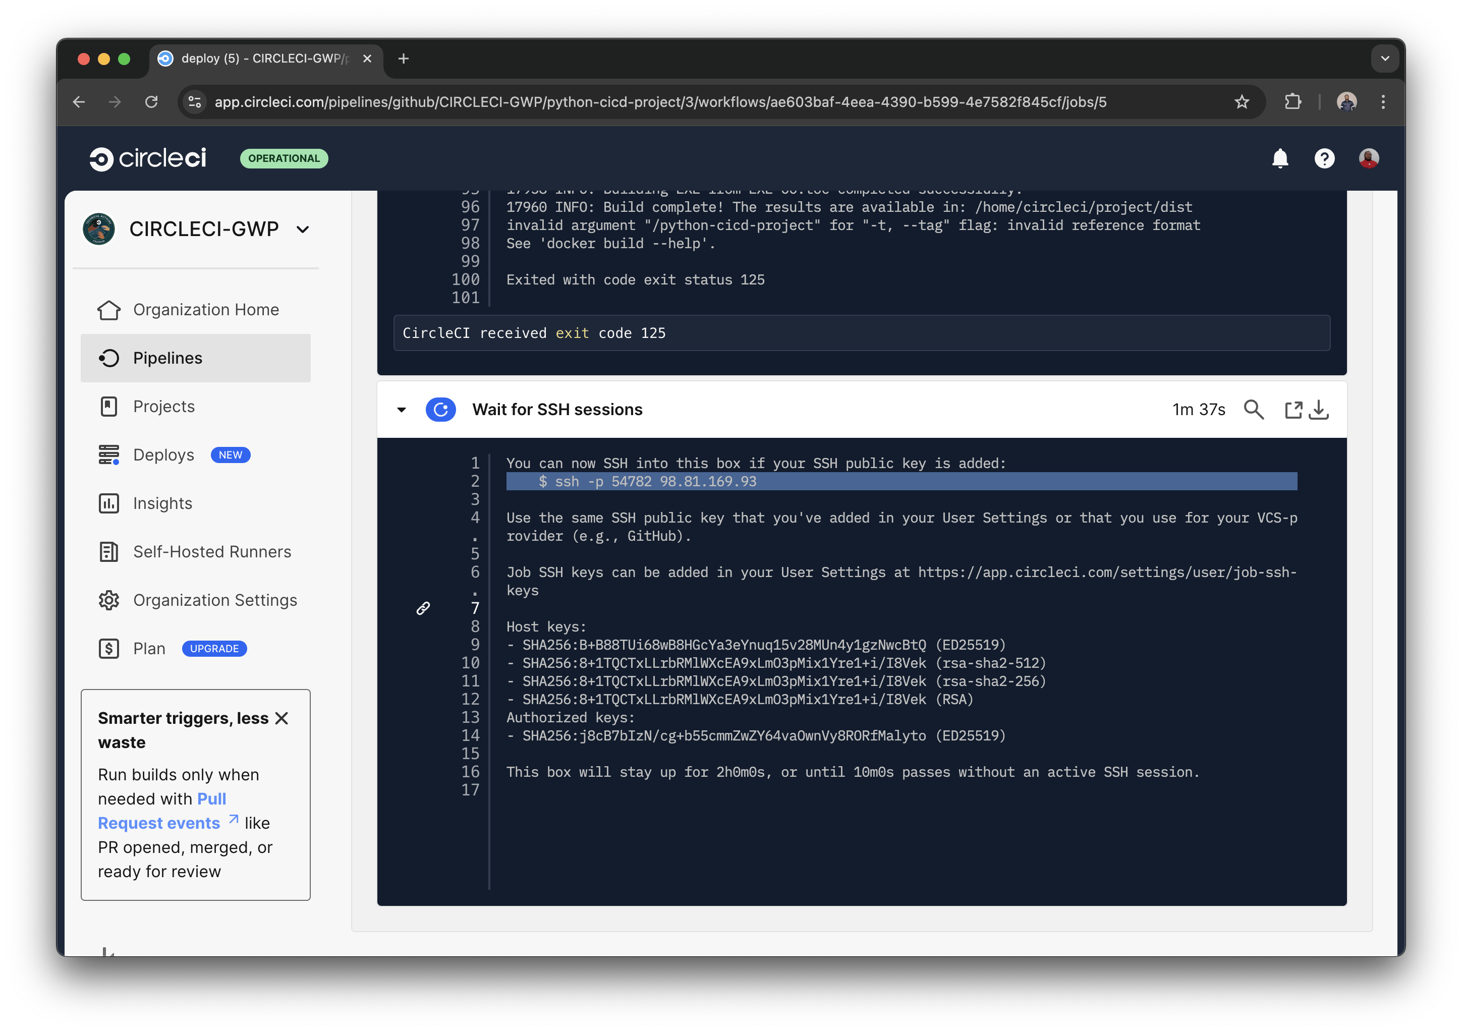Viewport: 1462px width, 1031px height.
Task: Expand the CIRCLECI-GWP organization switcher
Action: (303, 230)
